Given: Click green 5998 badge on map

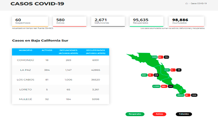Looking at the screenshot, I should pyautogui.click(x=155, y=57).
